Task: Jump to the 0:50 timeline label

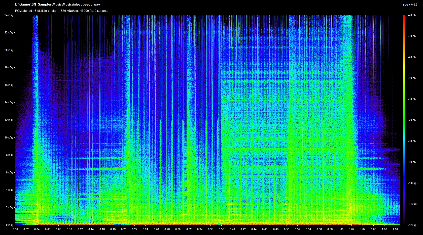Action: coord(287,229)
